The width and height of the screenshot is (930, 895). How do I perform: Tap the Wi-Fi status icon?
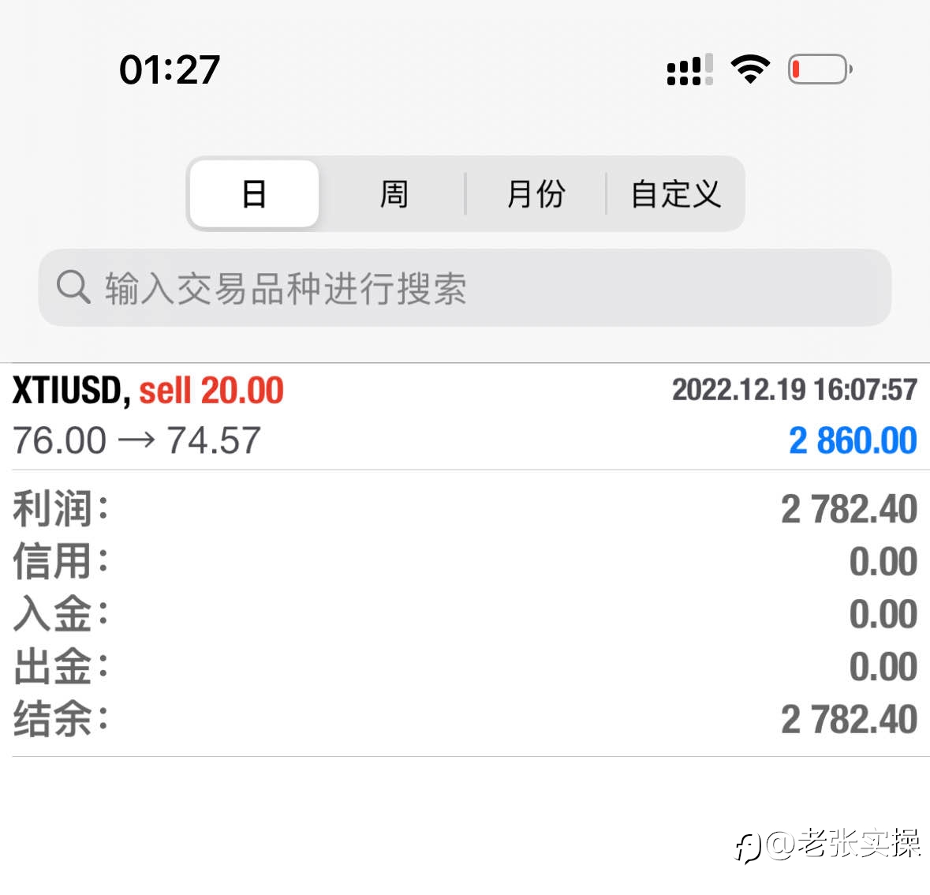[x=750, y=69]
